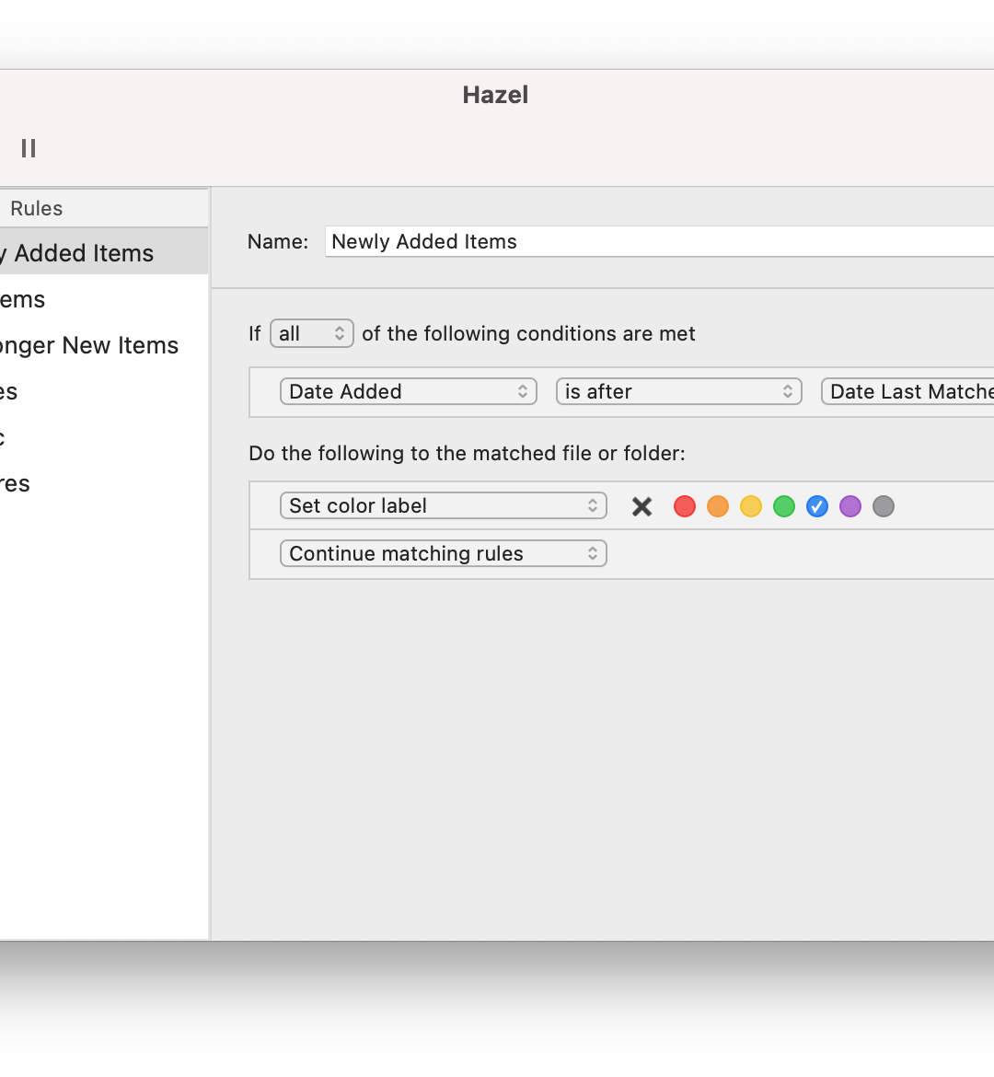Viewport: 994px width, 1077px height.
Task: Open the Date Added attribute dropdown
Action: (x=408, y=391)
